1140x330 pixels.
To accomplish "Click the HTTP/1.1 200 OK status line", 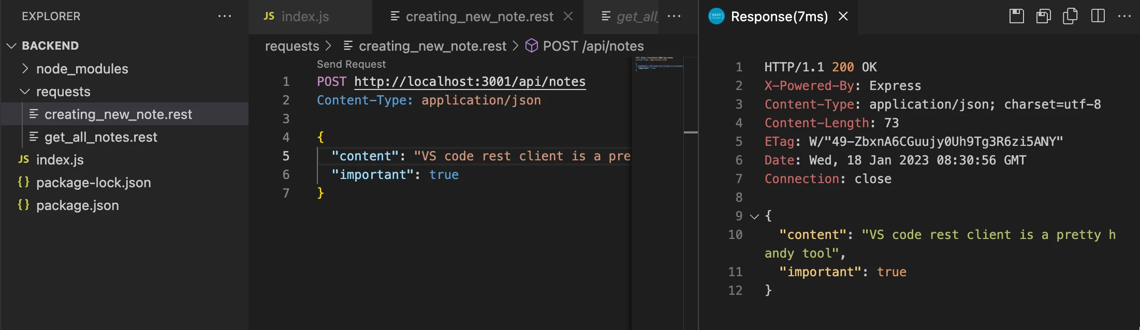I will (821, 67).
